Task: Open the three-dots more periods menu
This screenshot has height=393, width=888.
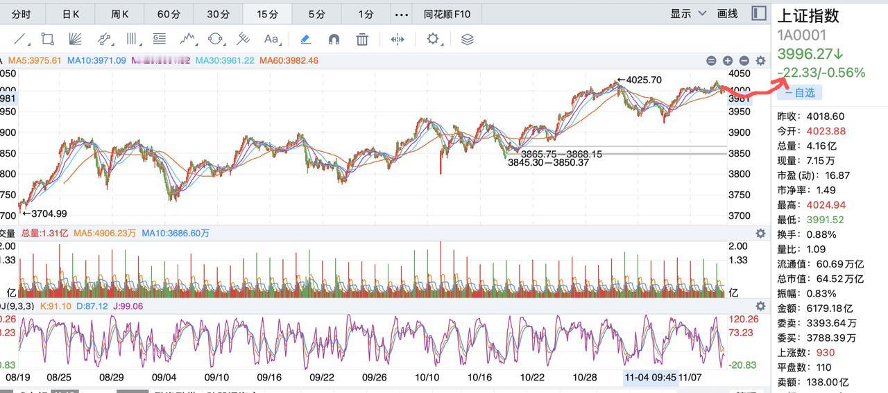Action: click(401, 14)
